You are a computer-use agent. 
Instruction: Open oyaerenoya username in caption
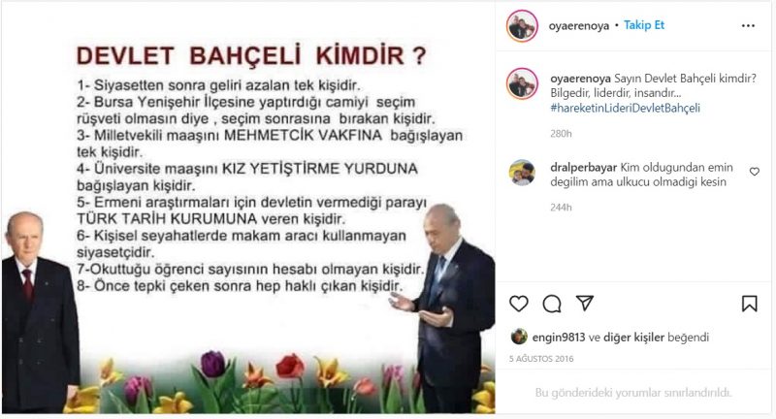pyautogui.click(x=580, y=79)
